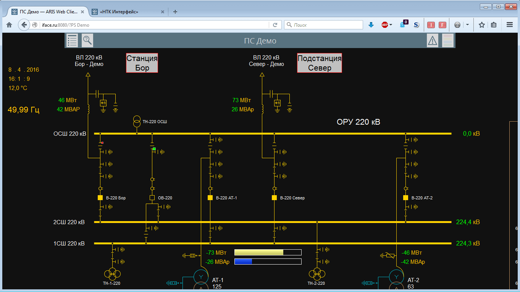Click the ТН-220 ОСШ transformer symbol
The width and height of the screenshot is (520, 292).
[x=137, y=122]
